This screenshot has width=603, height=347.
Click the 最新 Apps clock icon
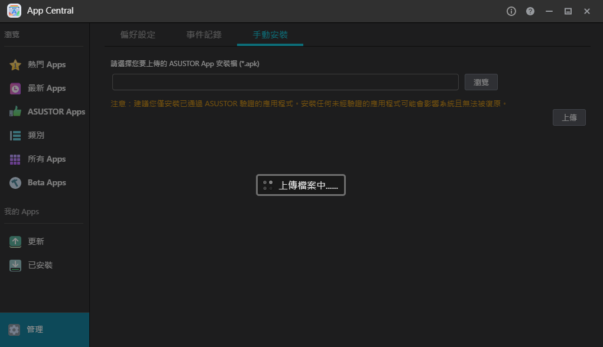point(15,89)
